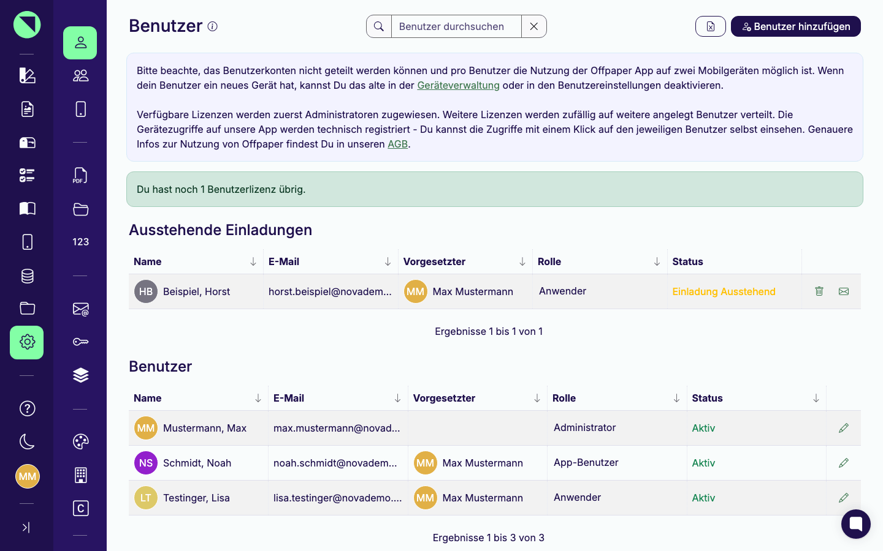Sort pending invitations by Vorgesetzter
Image resolution: width=883 pixels, height=551 pixels.
tap(522, 261)
